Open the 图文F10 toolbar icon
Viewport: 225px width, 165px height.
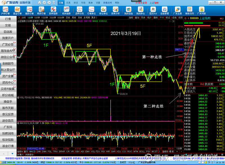[153, 11]
